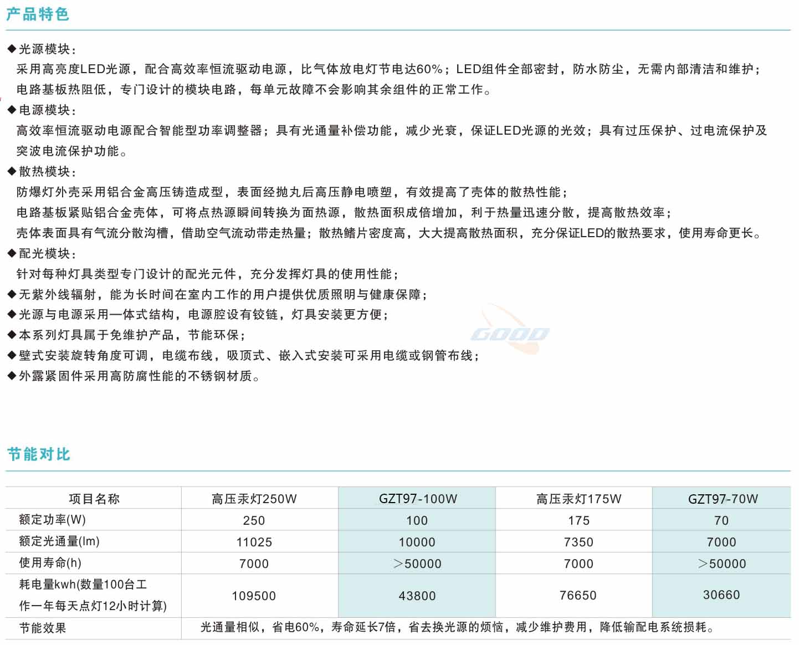Screen dimensions: 799x645
Task: Click the 产品特色 section heading
Action: point(38,14)
